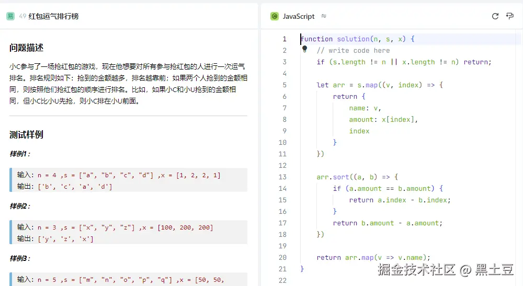This screenshot has width=523, height=286.
Task: Click line number 13 in gutter
Action: pos(282,177)
